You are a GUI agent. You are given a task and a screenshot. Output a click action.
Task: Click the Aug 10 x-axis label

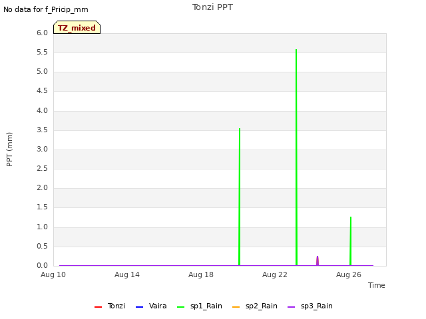(53, 274)
